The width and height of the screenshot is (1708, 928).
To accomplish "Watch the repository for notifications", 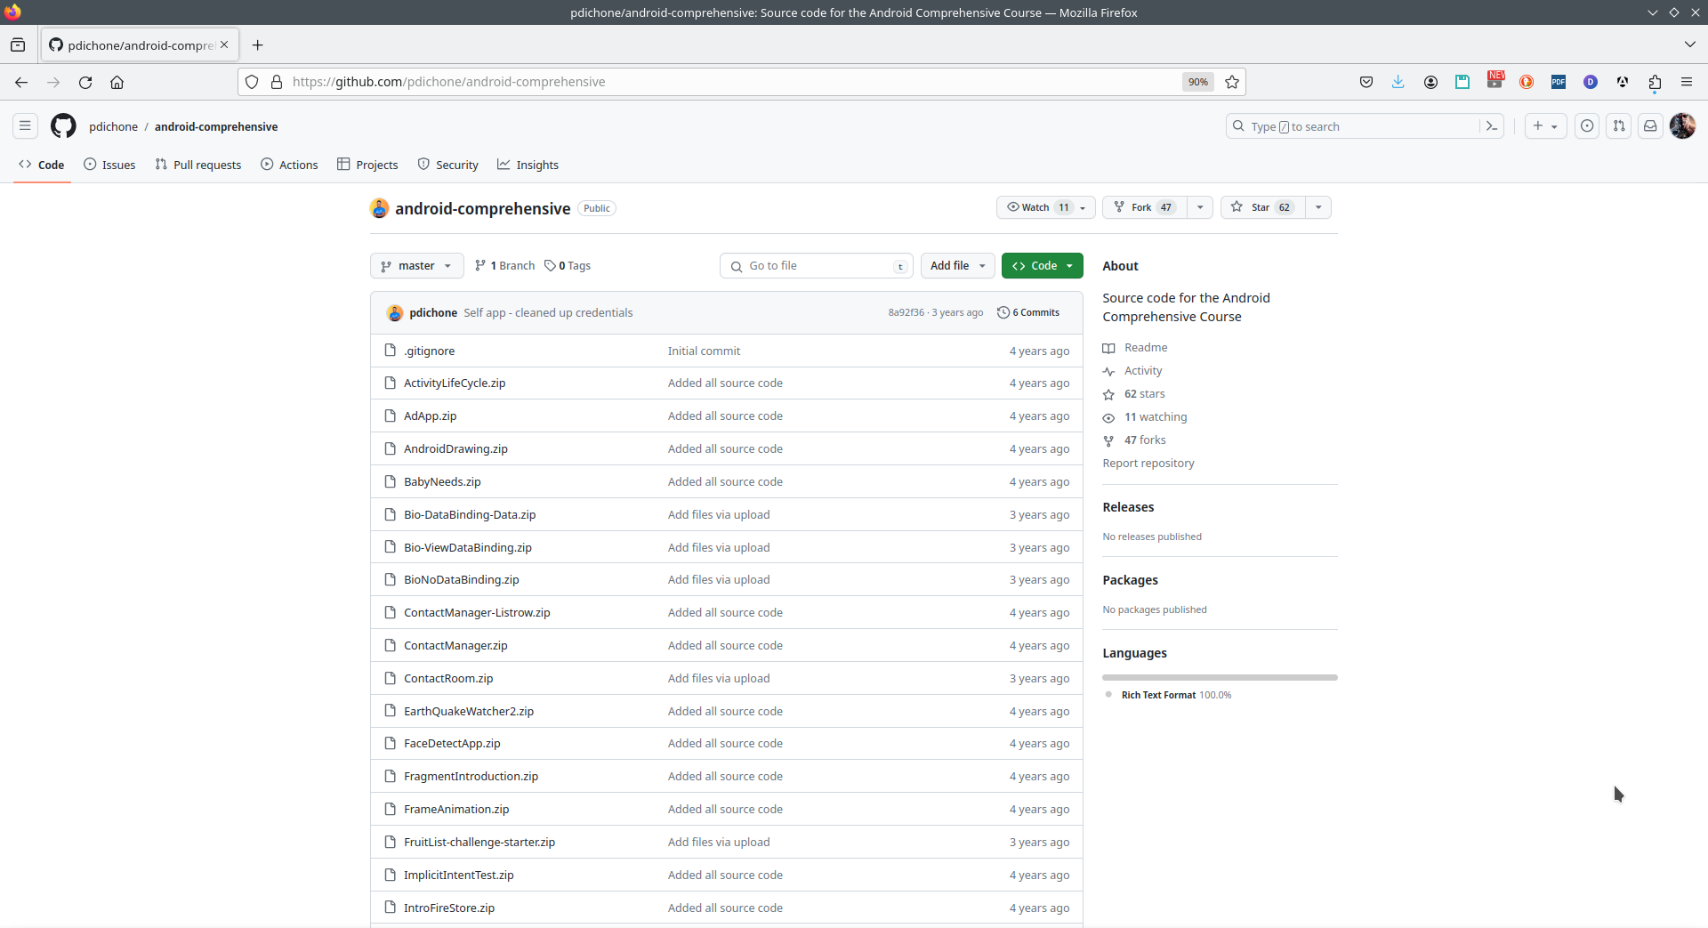I will click(x=1045, y=207).
